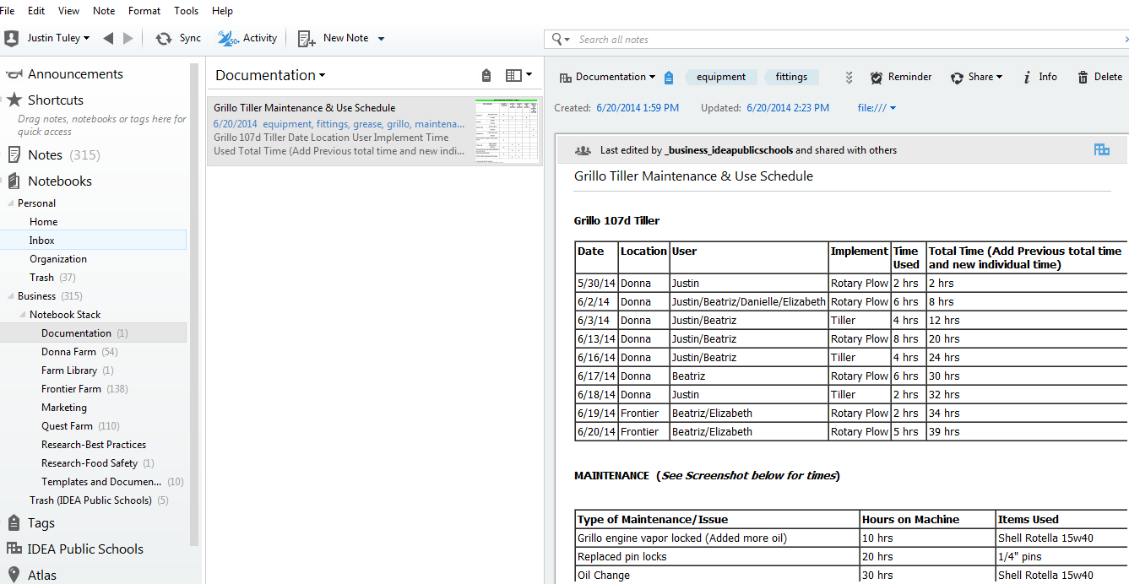This screenshot has width=1129, height=584.
Task: Open the note list view options
Action: click(518, 75)
